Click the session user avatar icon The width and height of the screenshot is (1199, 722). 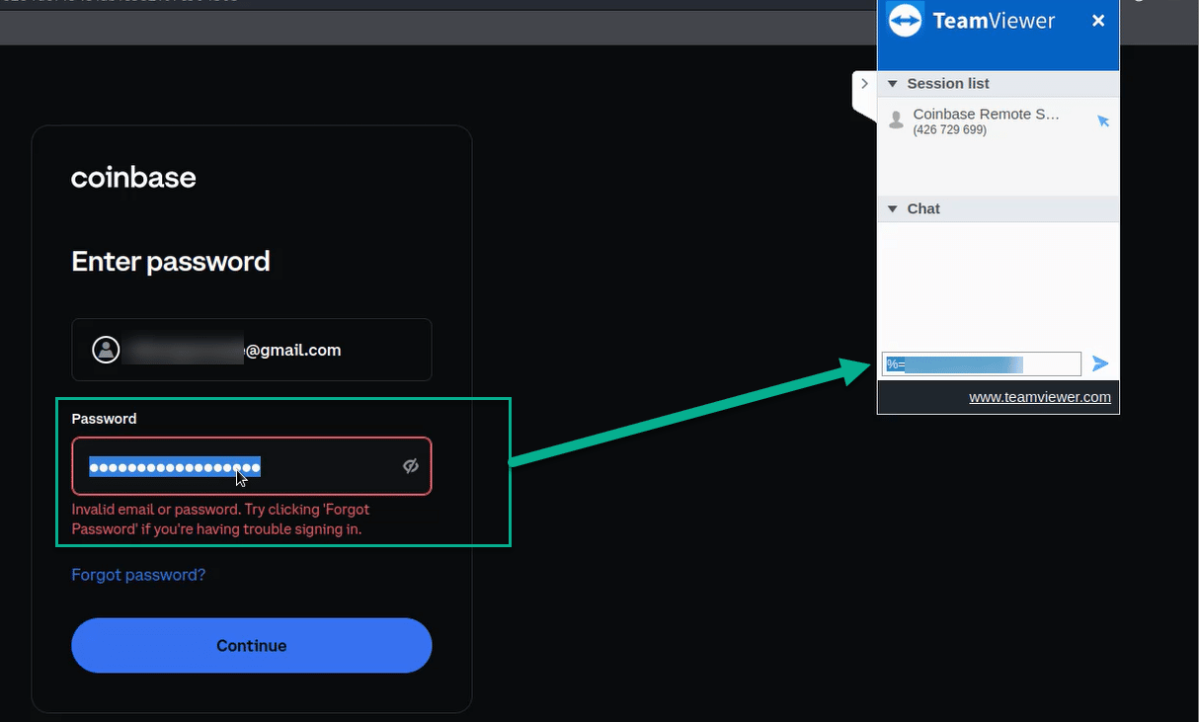coord(896,120)
